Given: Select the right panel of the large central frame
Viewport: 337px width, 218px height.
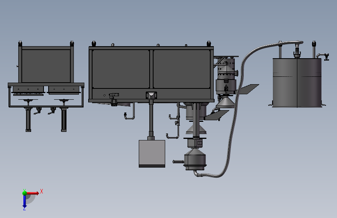Looking at the screenshot, I should (x=182, y=69).
